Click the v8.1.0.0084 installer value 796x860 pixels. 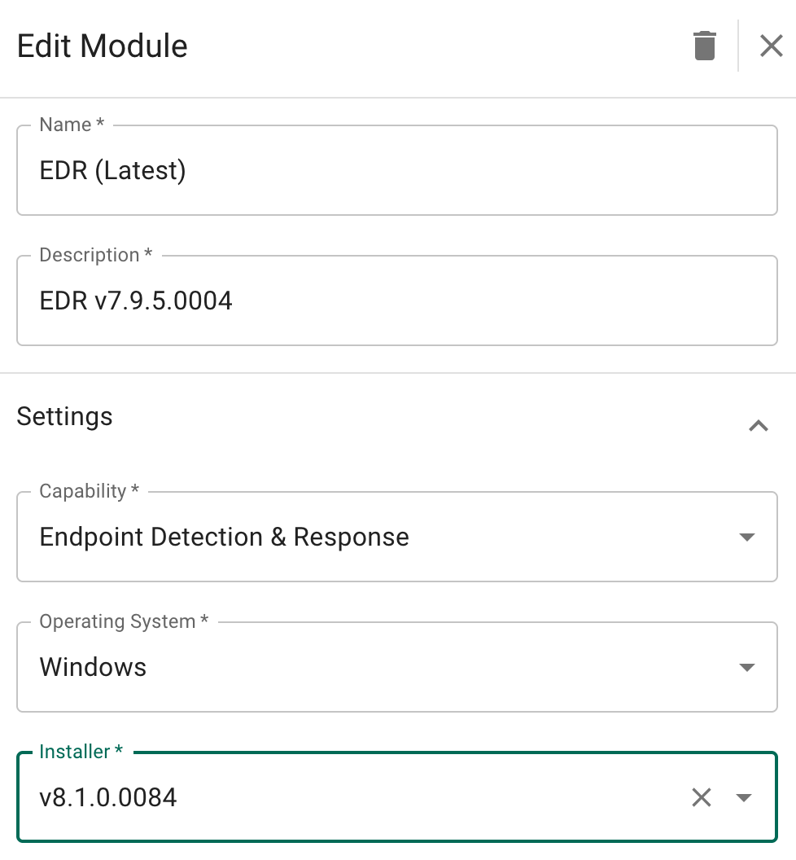[x=108, y=797]
